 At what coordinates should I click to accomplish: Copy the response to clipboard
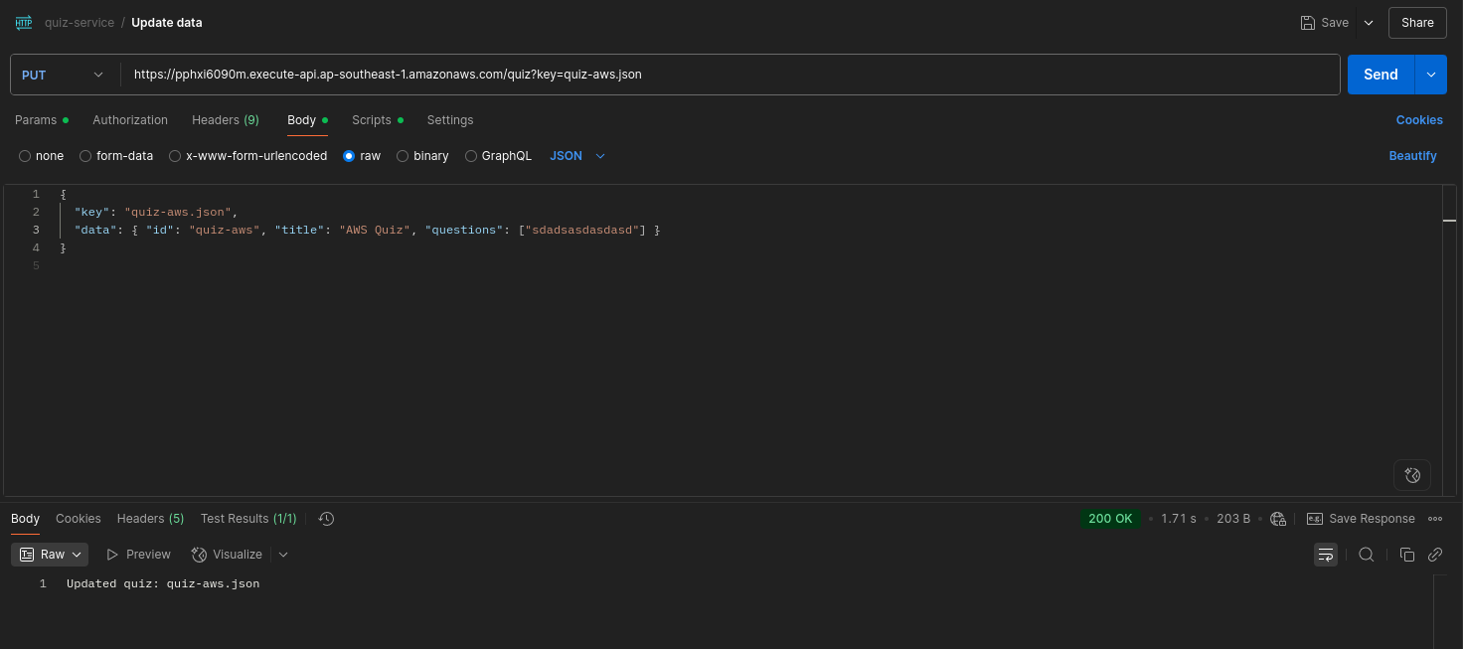1406,555
